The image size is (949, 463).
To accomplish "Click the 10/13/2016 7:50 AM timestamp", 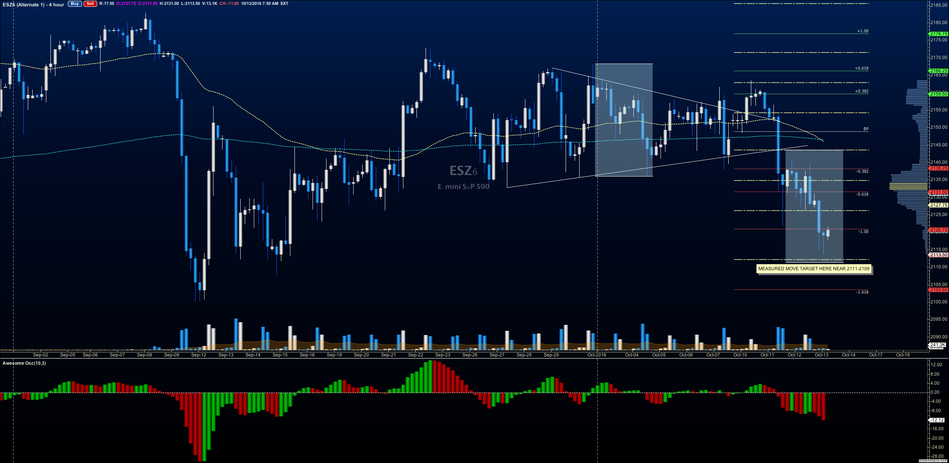I will click(260, 4).
